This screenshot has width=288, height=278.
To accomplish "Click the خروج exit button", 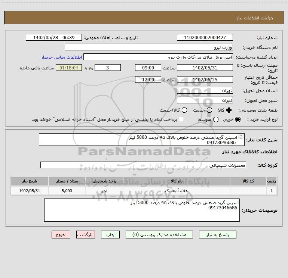I will (x=61, y=235).
